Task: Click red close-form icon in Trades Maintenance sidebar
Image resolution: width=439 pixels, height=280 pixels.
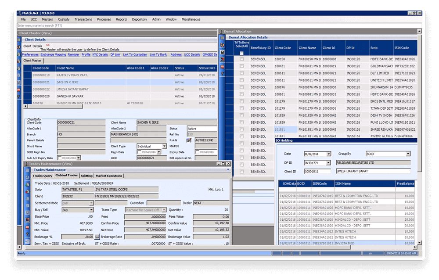Action: coord(27,227)
